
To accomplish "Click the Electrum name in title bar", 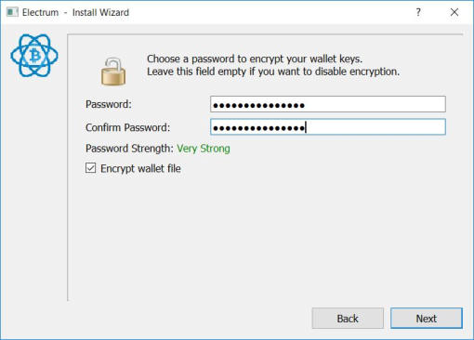I will pyautogui.click(x=40, y=12).
